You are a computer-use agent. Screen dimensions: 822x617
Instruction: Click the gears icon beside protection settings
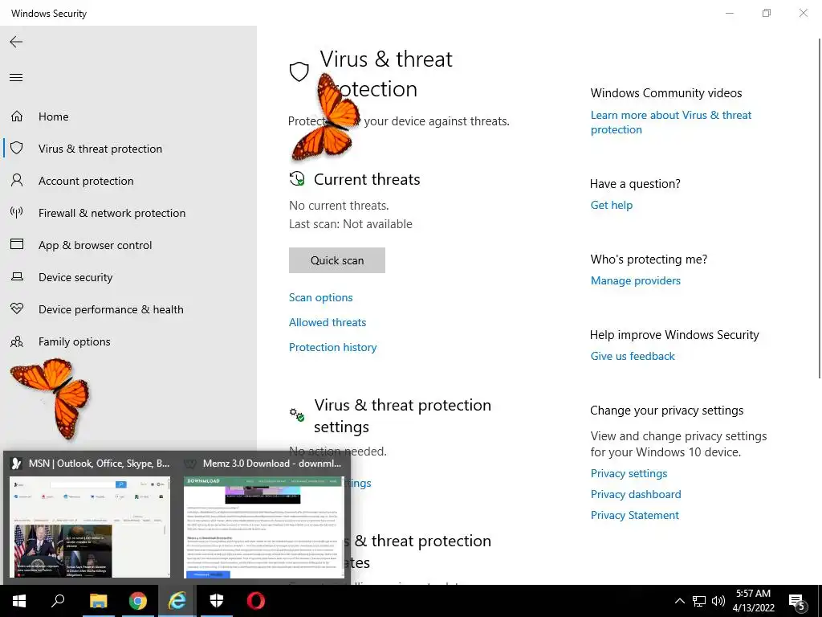pyautogui.click(x=297, y=415)
